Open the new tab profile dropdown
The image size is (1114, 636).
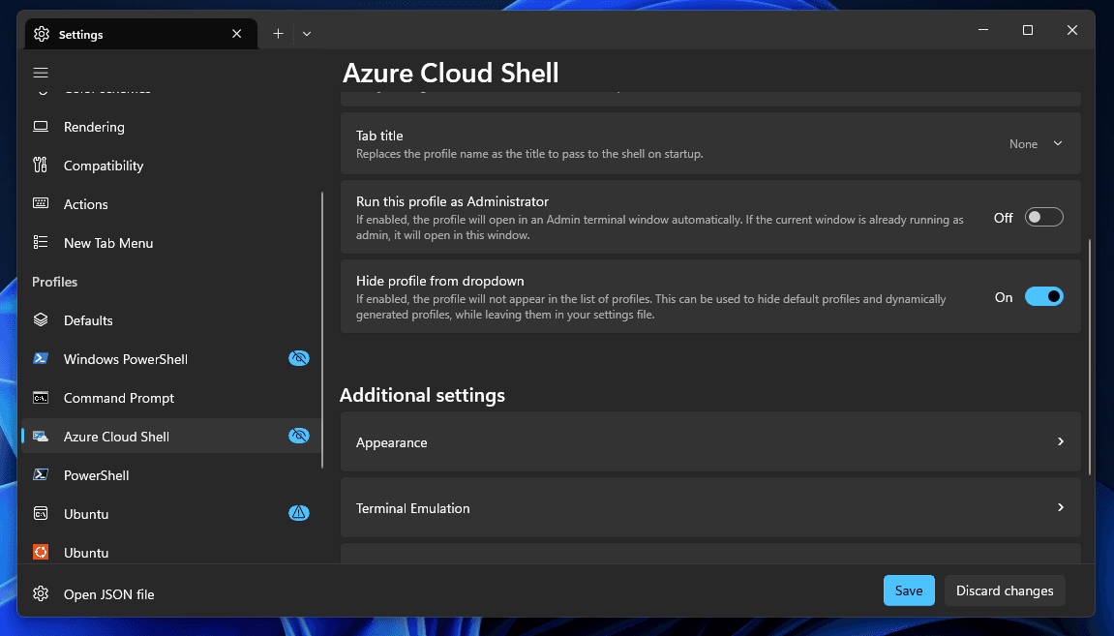pyautogui.click(x=306, y=34)
